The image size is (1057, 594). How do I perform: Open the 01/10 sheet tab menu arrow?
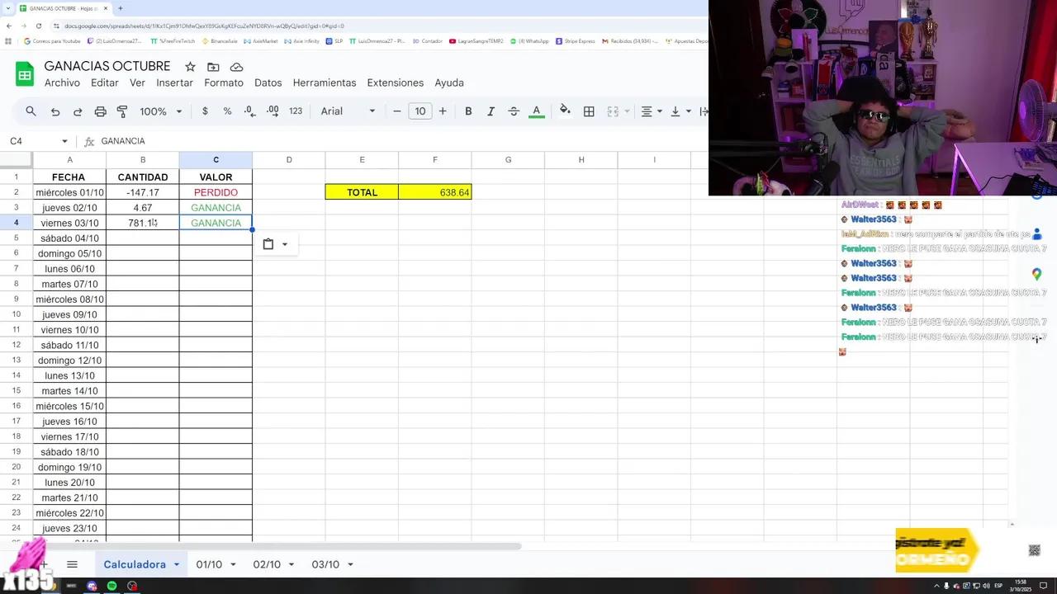pos(233,564)
